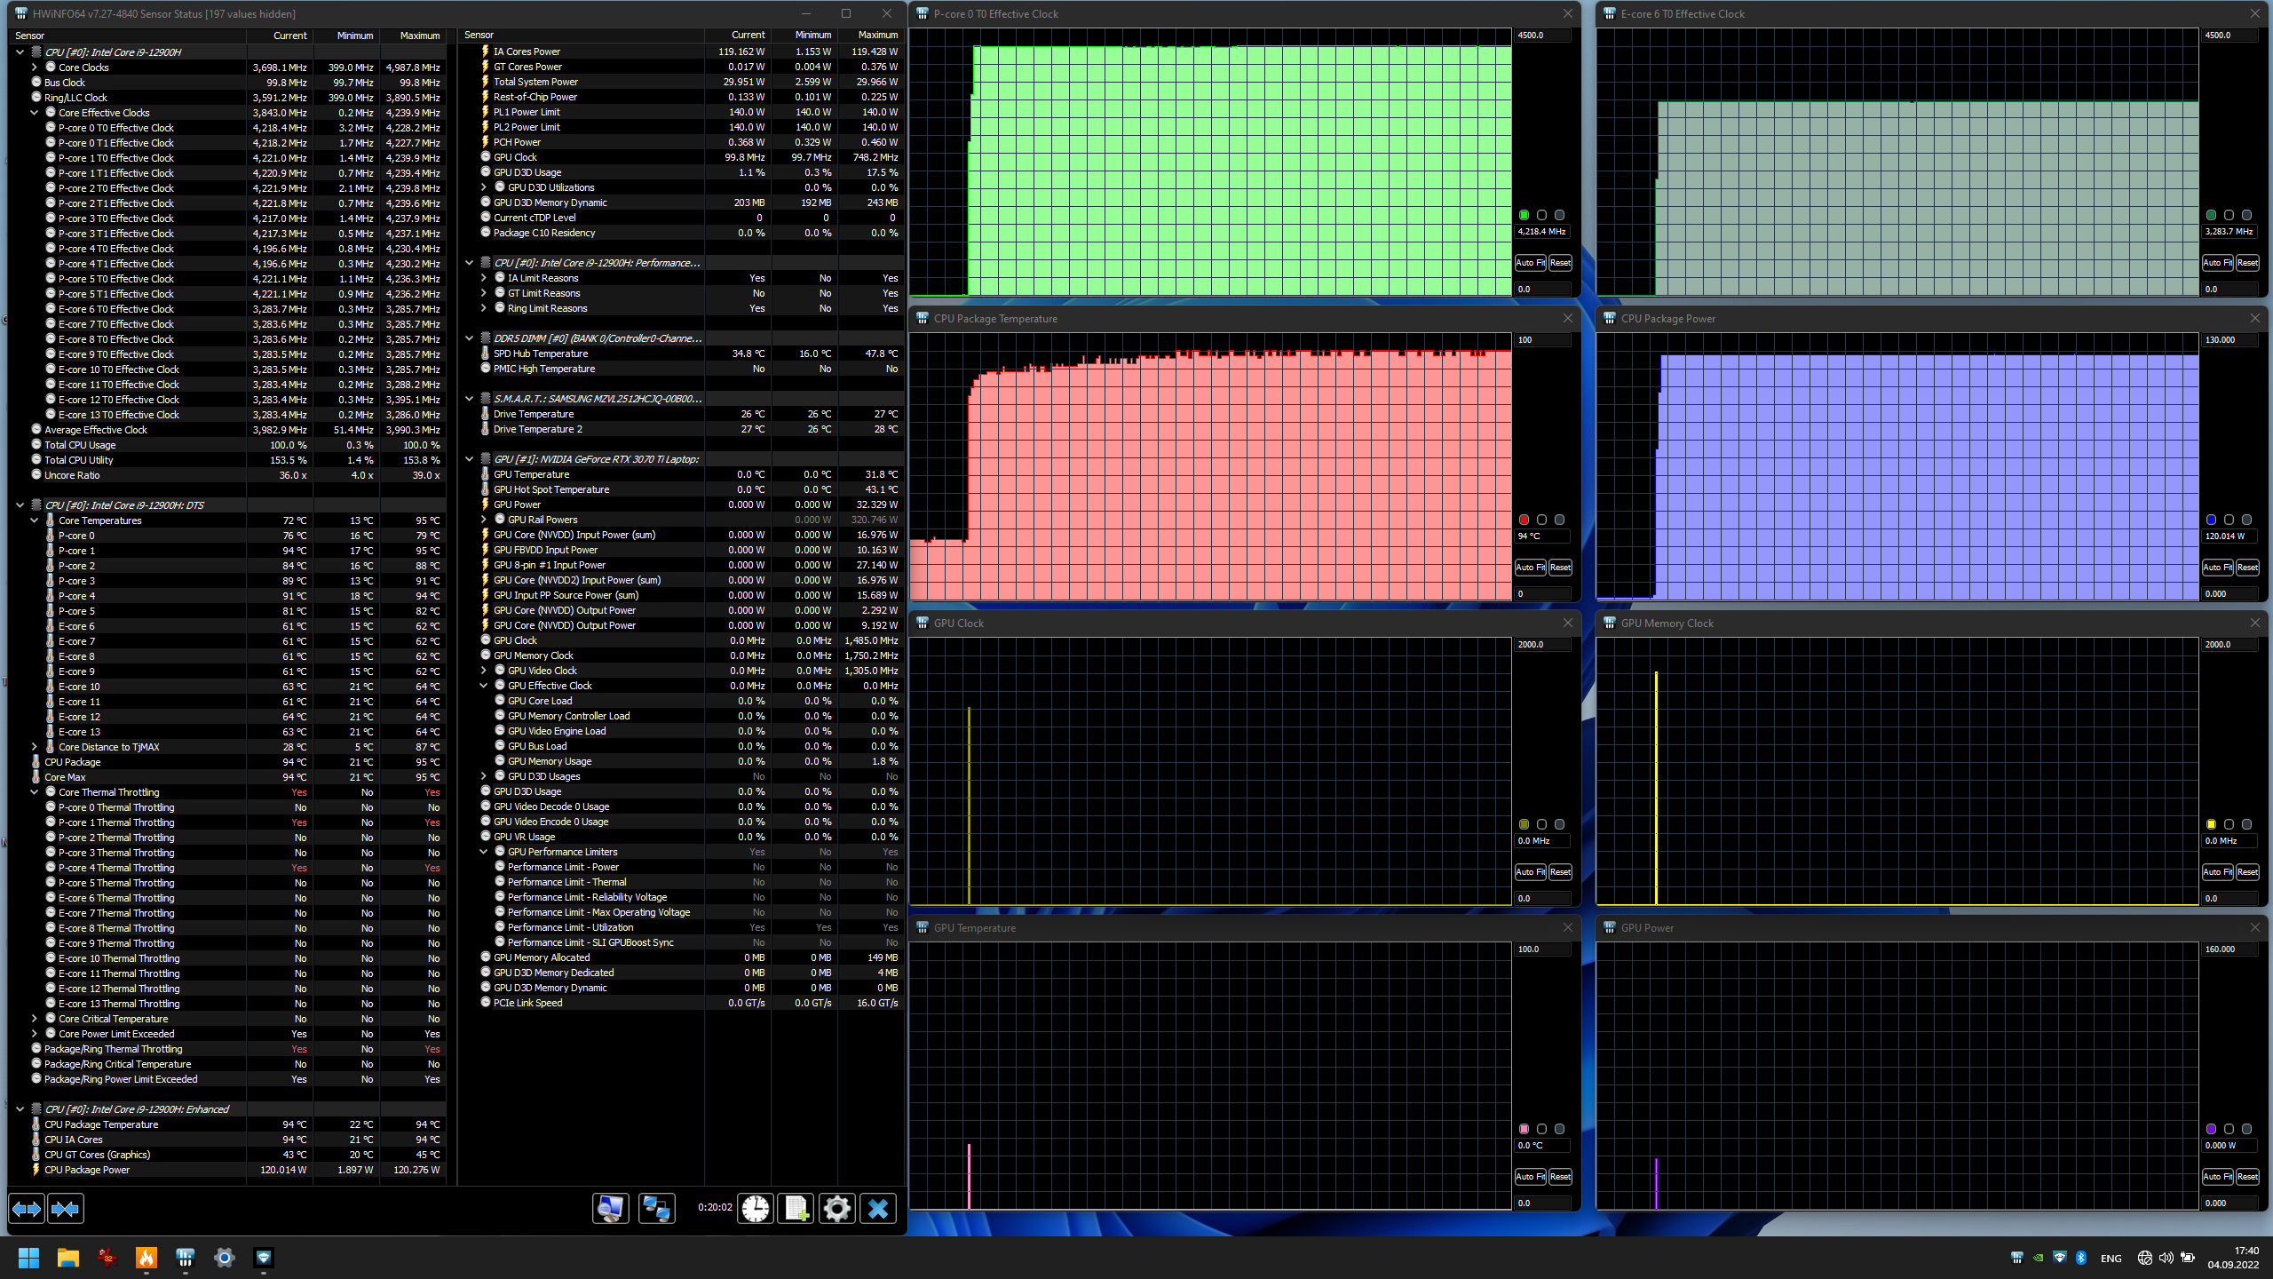The image size is (2273, 1279).
Task: Open remote center networked computers icon
Action: [656, 1208]
